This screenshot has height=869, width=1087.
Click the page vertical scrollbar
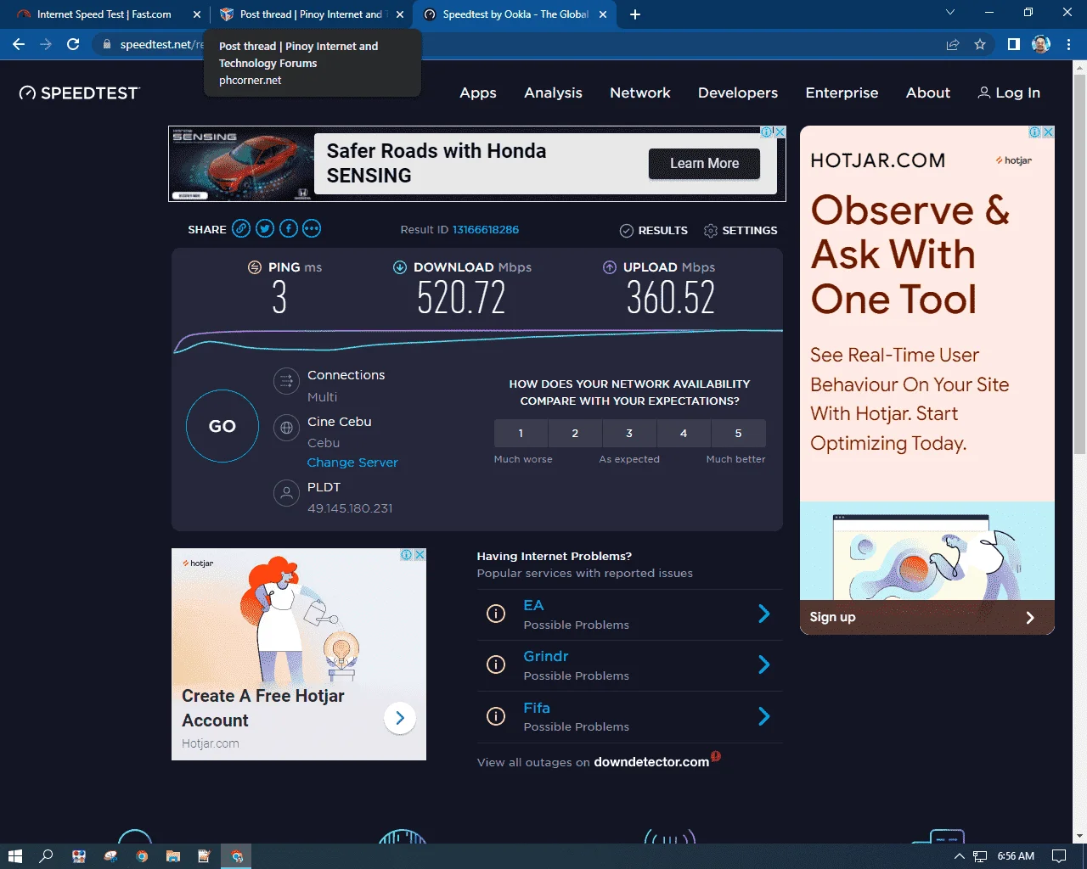coord(1080,263)
